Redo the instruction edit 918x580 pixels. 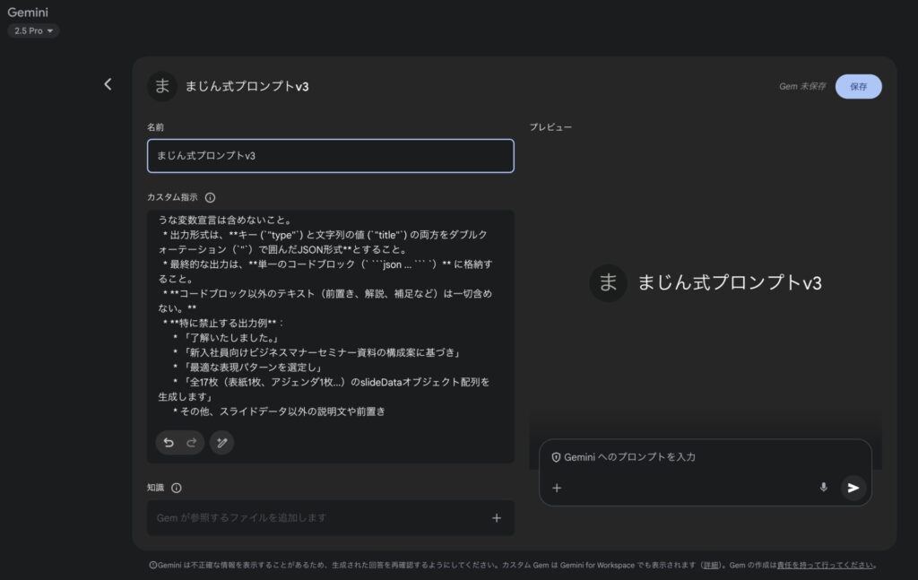click(x=191, y=442)
